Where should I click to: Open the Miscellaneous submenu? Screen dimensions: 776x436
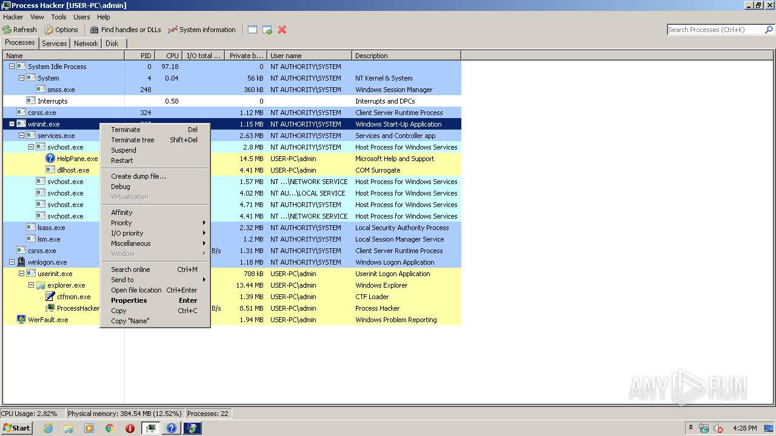155,243
